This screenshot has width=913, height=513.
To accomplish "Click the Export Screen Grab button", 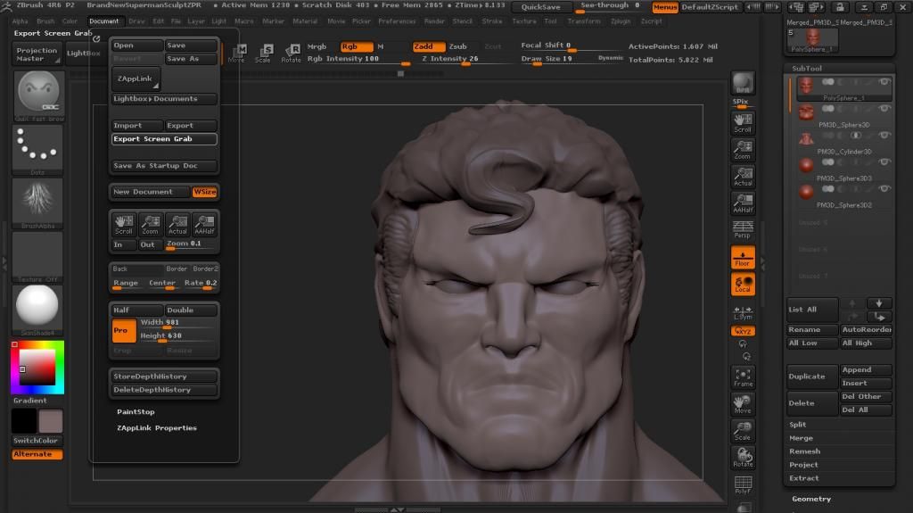I will point(164,139).
